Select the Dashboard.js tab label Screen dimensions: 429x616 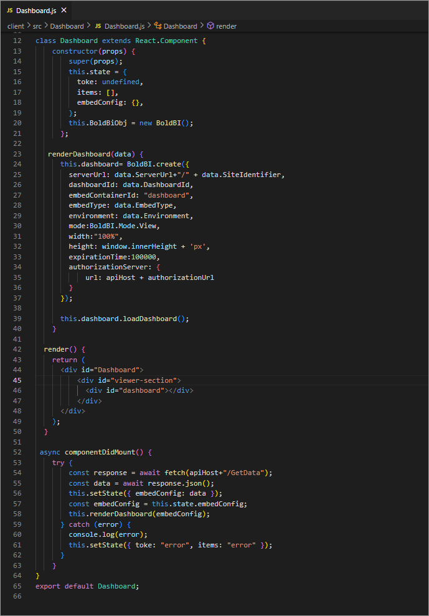point(36,11)
